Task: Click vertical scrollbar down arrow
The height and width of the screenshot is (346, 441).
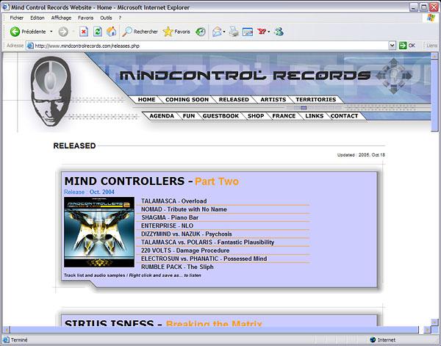Action: coord(434,322)
